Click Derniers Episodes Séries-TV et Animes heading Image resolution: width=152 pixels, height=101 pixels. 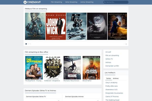[x=41, y=91]
